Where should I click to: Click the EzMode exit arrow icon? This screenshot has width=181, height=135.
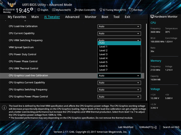155,127
